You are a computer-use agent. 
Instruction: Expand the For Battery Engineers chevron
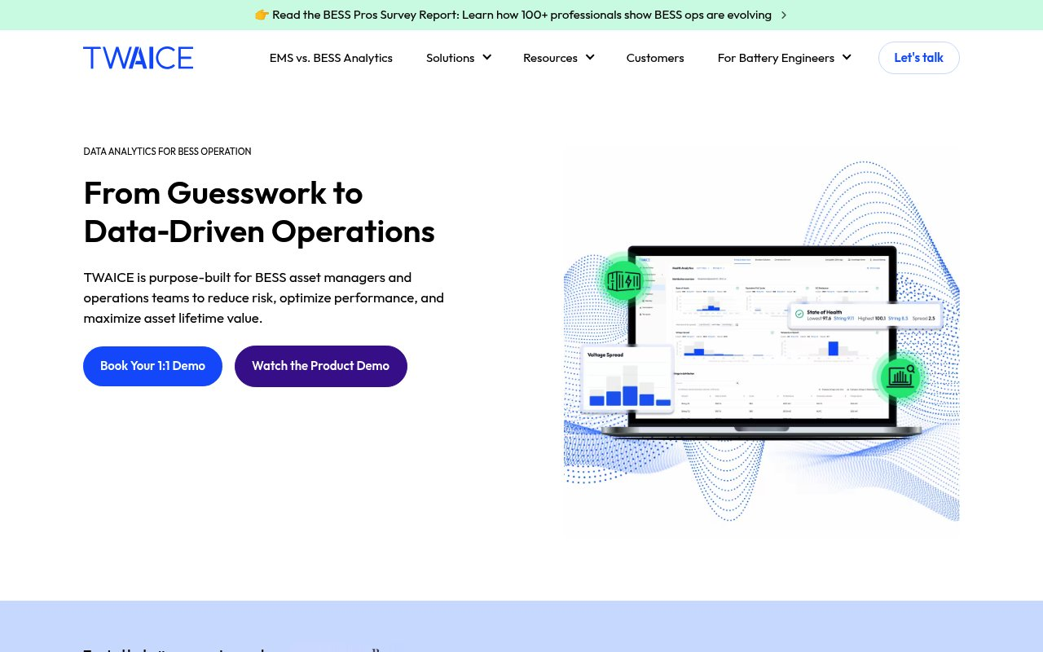pos(847,57)
